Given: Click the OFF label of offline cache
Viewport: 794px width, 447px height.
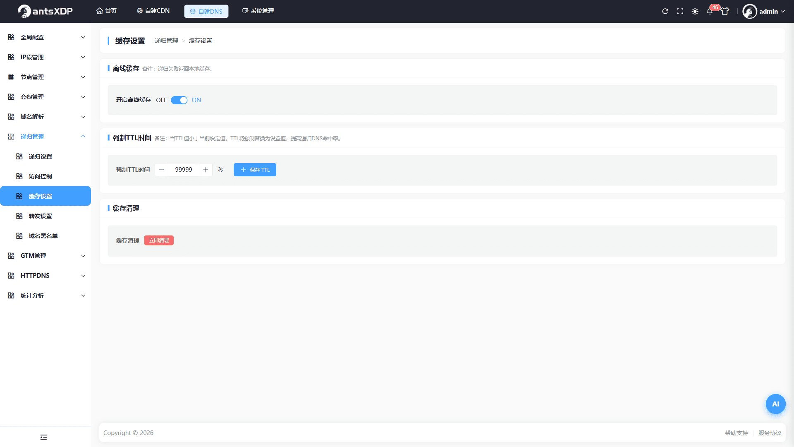Looking at the screenshot, I should pyautogui.click(x=161, y=100).
